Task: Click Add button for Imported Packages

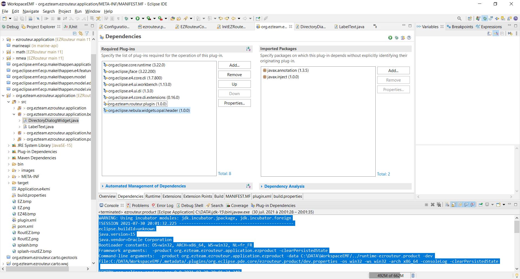Action: click(x=394, y=71)
